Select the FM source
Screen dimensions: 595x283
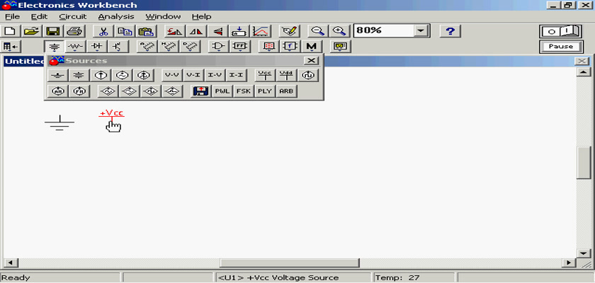[79, 91]
